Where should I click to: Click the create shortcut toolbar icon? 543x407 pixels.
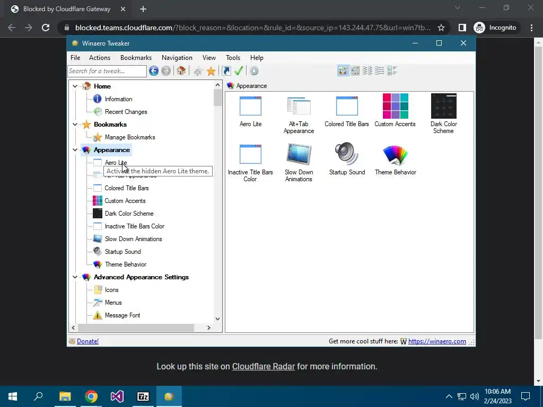pos(226,71)
